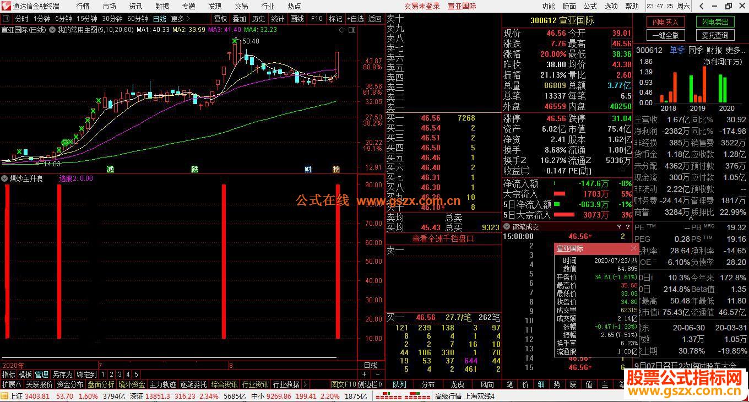
Task: Toggle the 侧边栏 sidebar expander
Action: (371, 384)
